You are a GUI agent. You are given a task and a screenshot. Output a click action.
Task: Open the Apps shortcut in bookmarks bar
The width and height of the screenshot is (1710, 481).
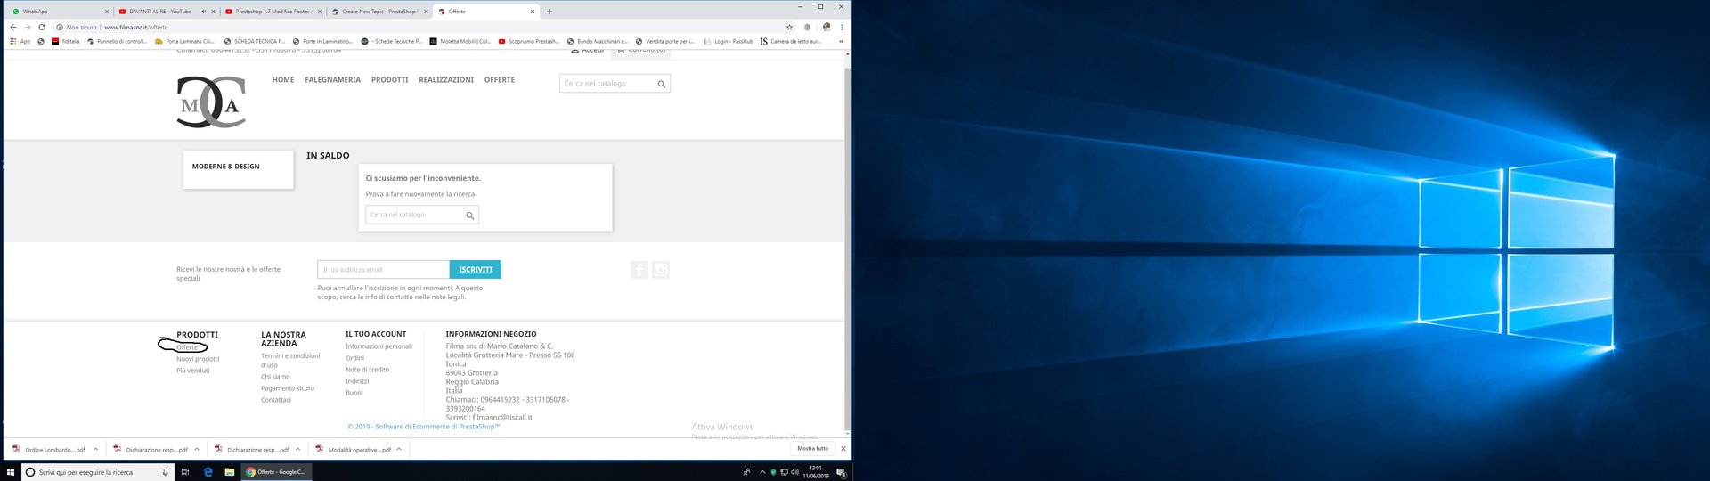click(x=20, y=41)
